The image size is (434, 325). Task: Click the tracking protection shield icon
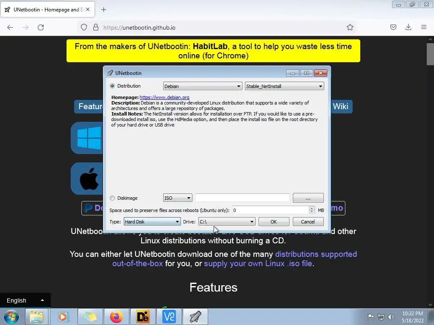click(x=84, y=28)
